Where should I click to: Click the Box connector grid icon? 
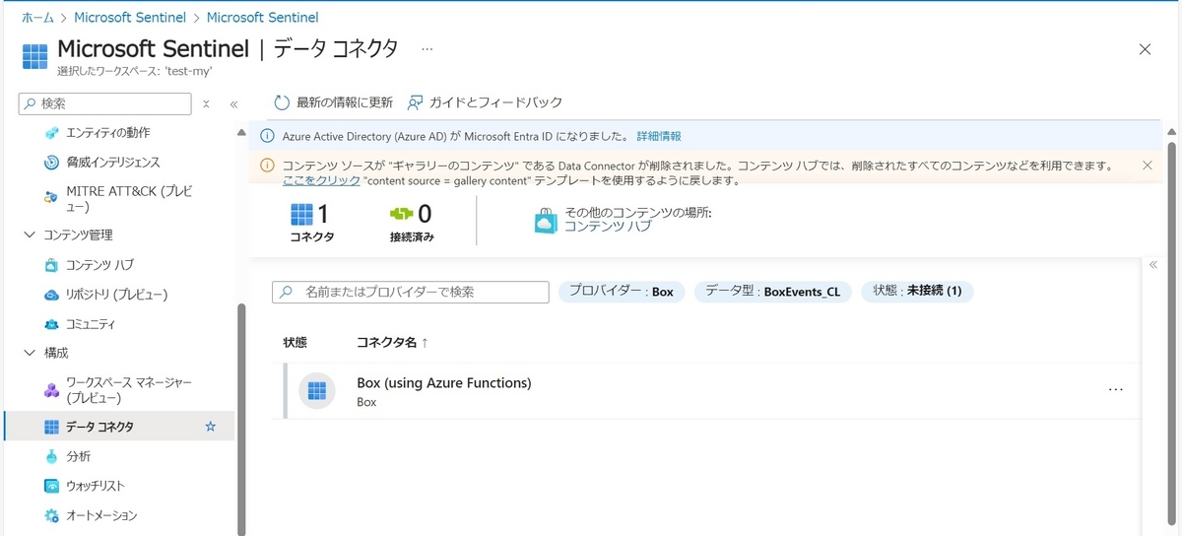[x=317, y=391]
